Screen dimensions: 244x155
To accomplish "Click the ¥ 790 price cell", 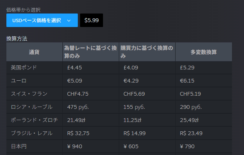I will pos(187,146).
